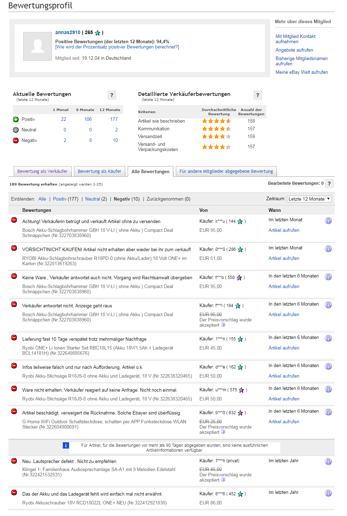Image resolution: width=347 pixels, height=516 pixels.
Task: Click help icon beside Aktuelle Bewertungen
Action: tap(112, 95)
